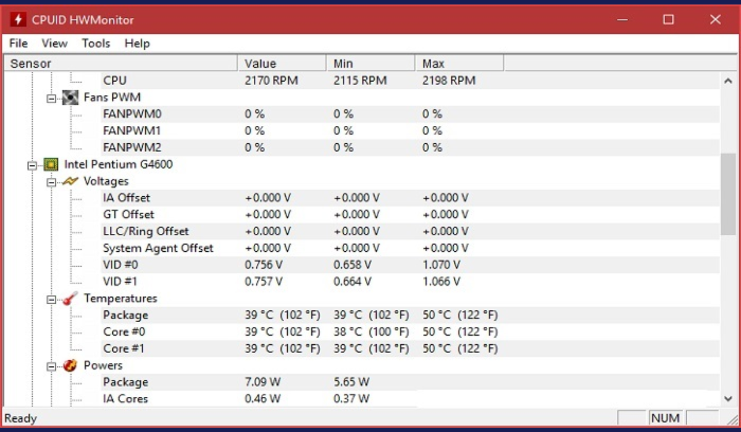741x432 pixels.
Task: Open the View menu
Action: click(54, 43)
